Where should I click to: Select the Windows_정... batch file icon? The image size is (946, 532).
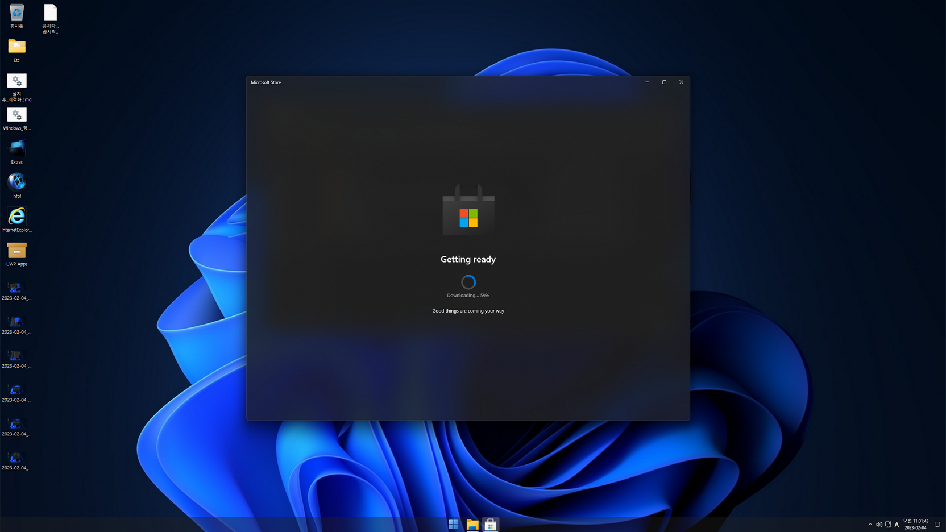coord(16,119)
